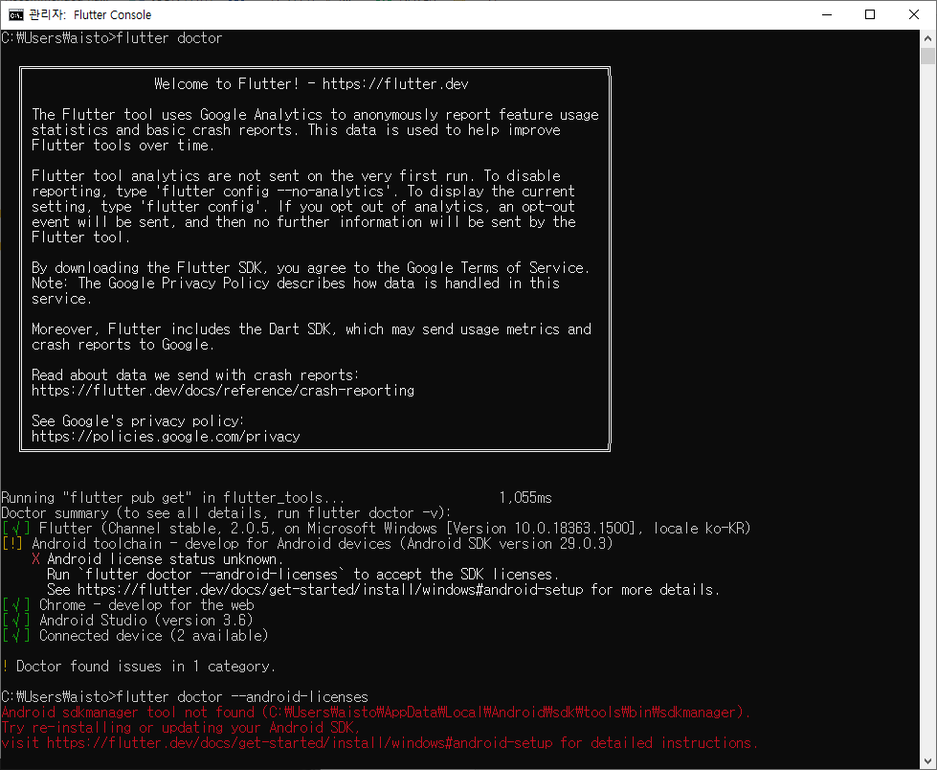Click the red android-setup URL in error message

[x=300, y=743]
